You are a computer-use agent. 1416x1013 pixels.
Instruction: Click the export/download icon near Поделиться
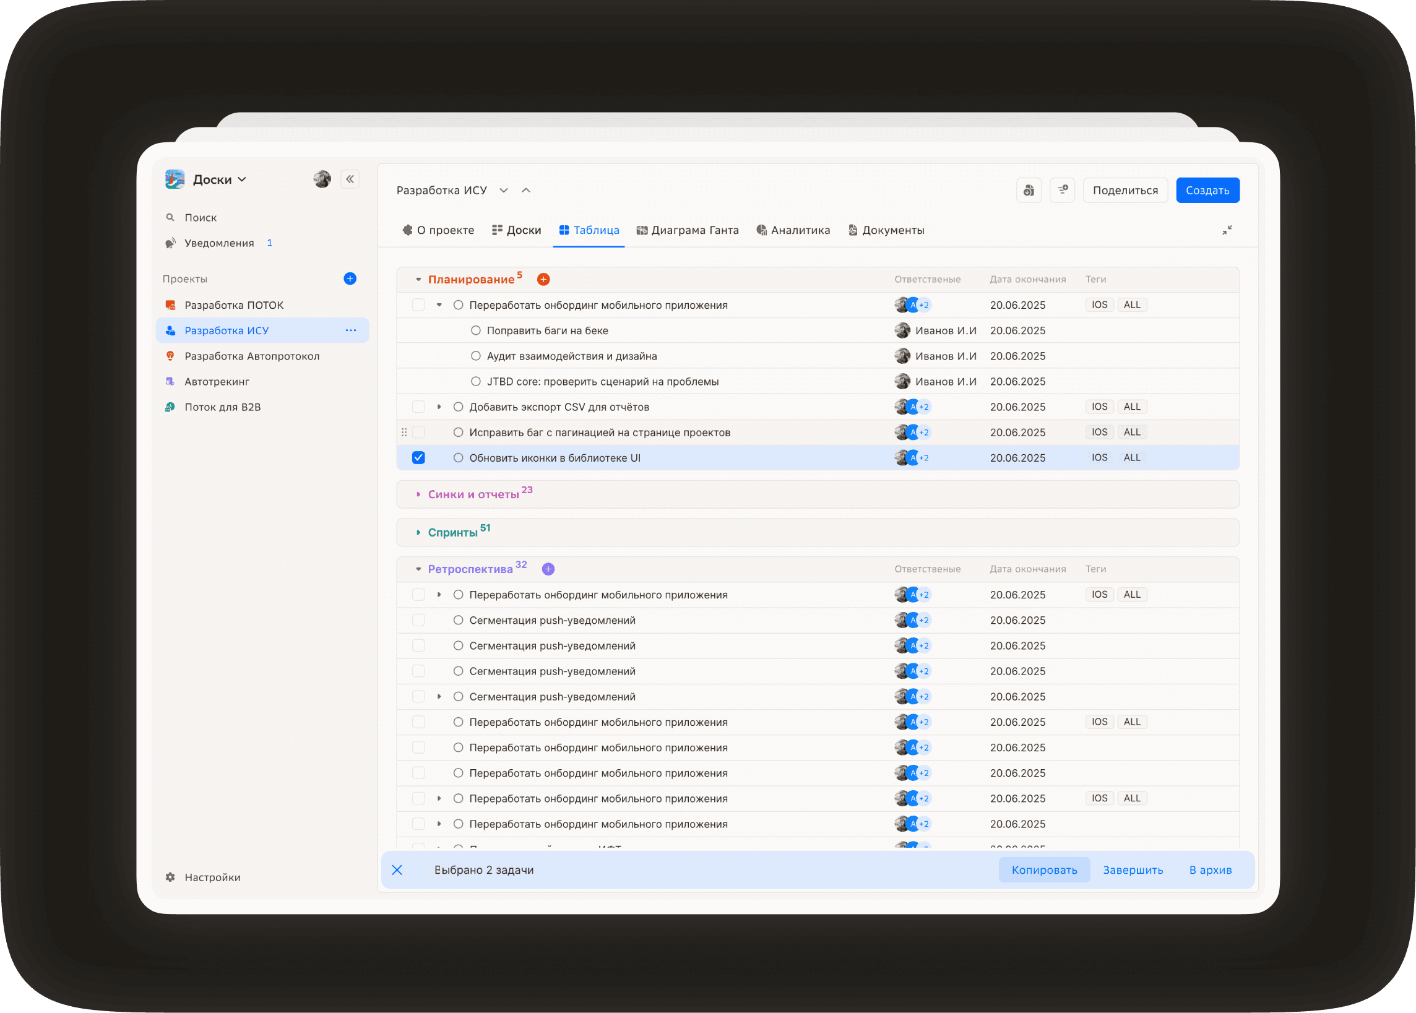click(1029, 189)
